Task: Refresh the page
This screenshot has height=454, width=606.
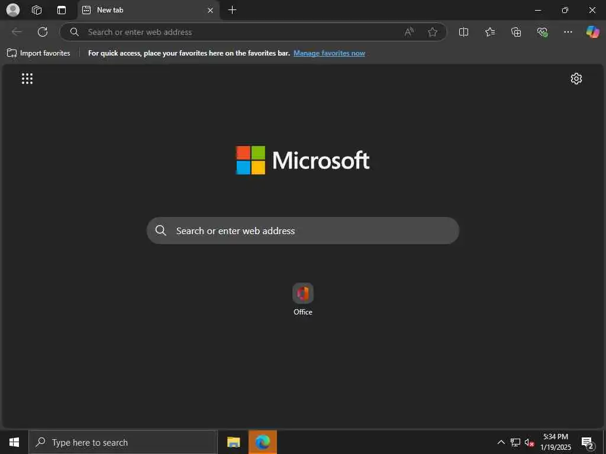Action: [43, 32]
